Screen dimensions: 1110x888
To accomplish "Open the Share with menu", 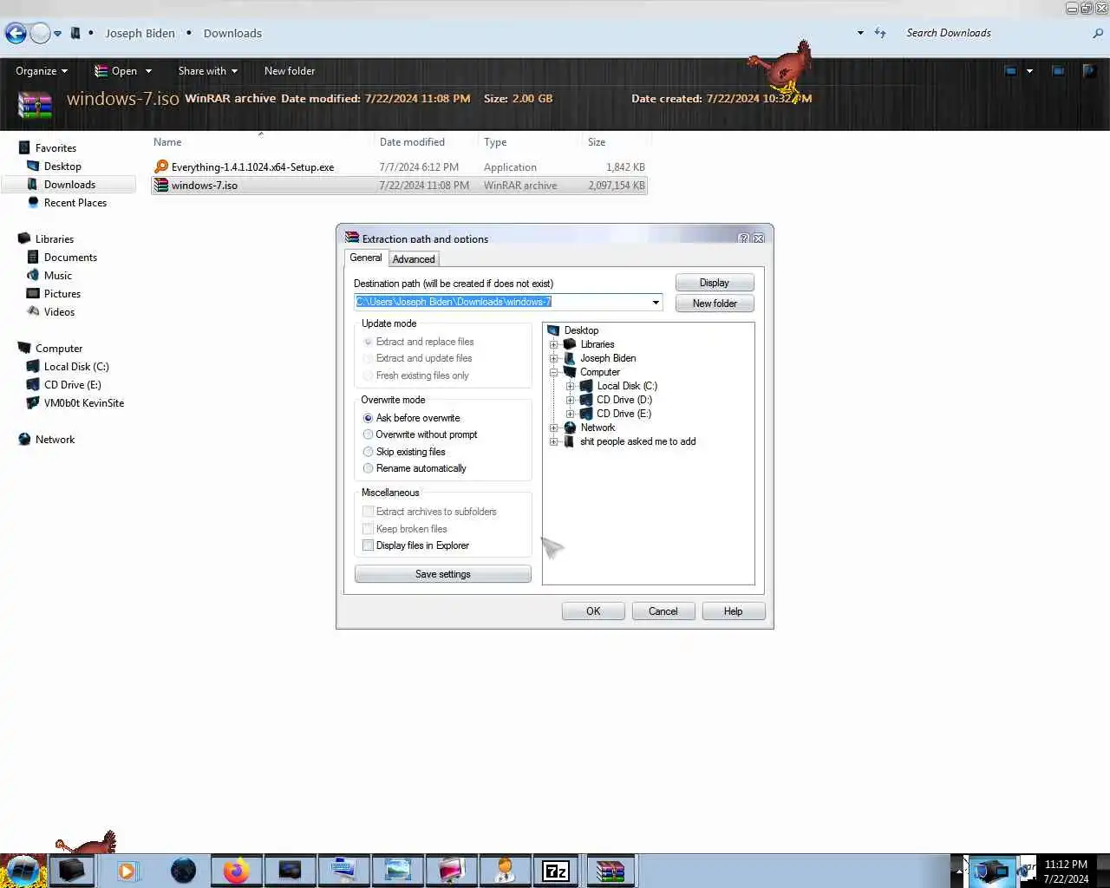I will click(x=207, y=71).
